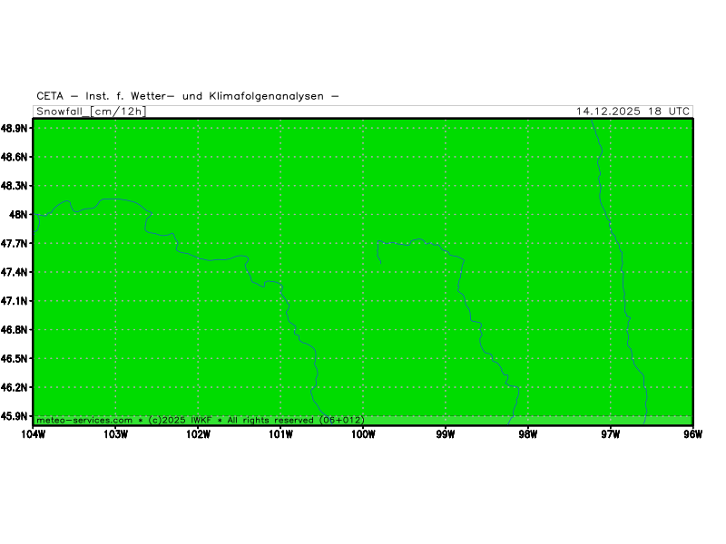Click the 96W longitude label
726x544 pixels.
(x=692, y=433)
